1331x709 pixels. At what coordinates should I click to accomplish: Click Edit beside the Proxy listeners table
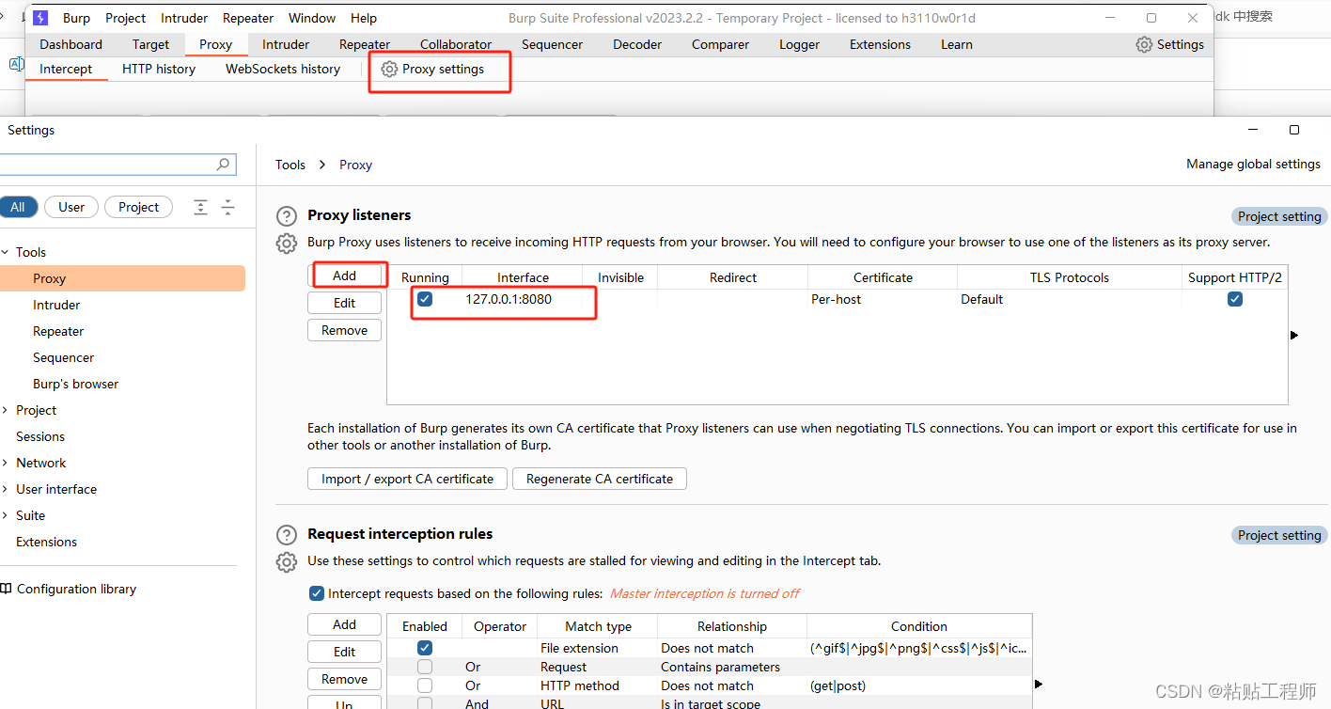pos(345,303)
